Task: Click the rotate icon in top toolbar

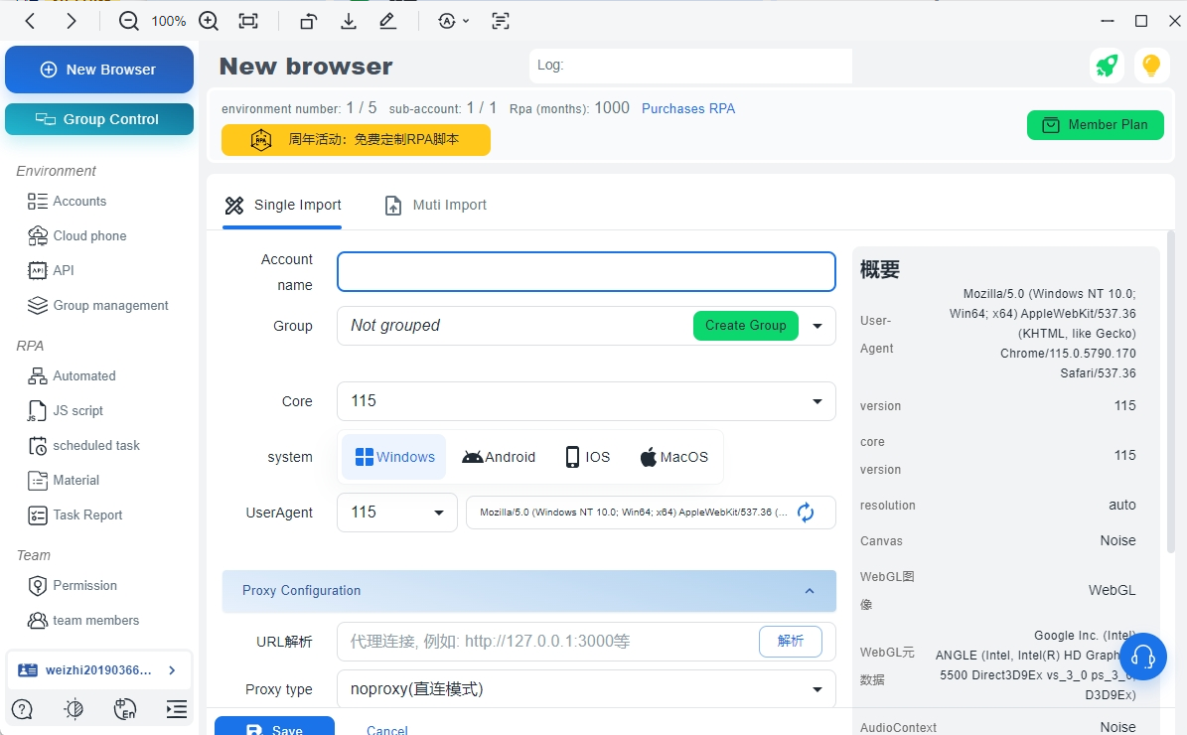Action: coord(307,21)
